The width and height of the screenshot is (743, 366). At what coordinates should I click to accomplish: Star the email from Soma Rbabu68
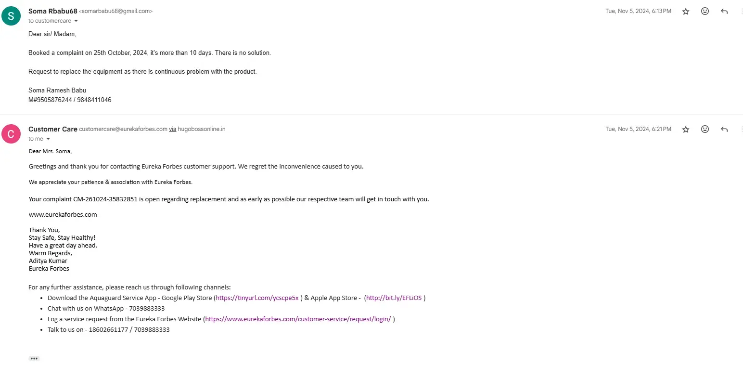point(686,12)
